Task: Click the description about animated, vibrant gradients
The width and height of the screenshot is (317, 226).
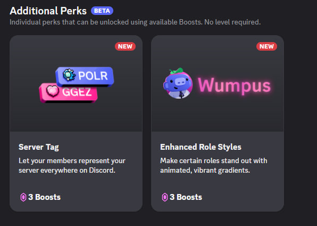Action: (214, 165)
